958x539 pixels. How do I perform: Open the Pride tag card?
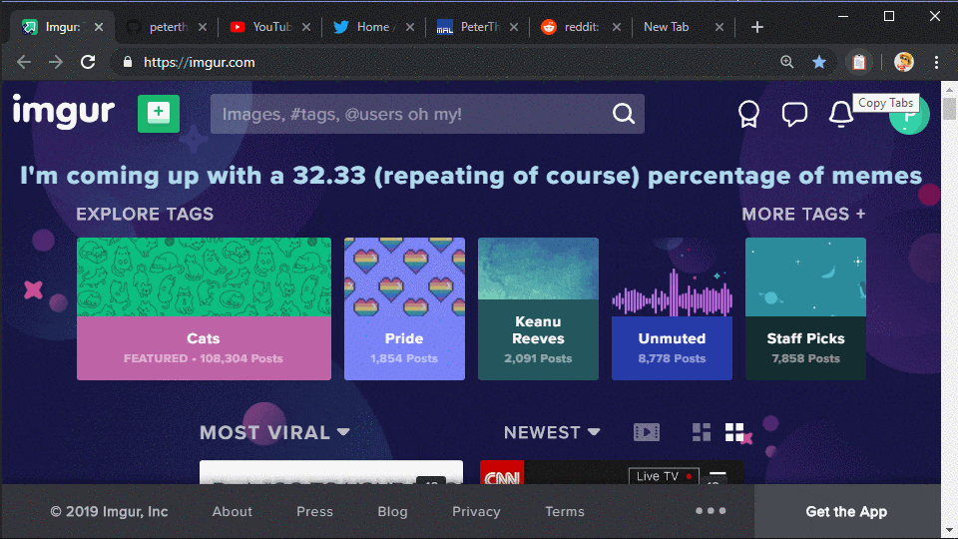pos(404,308)
